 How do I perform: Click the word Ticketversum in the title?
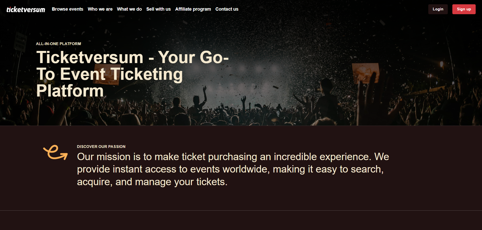pos(90,58)
